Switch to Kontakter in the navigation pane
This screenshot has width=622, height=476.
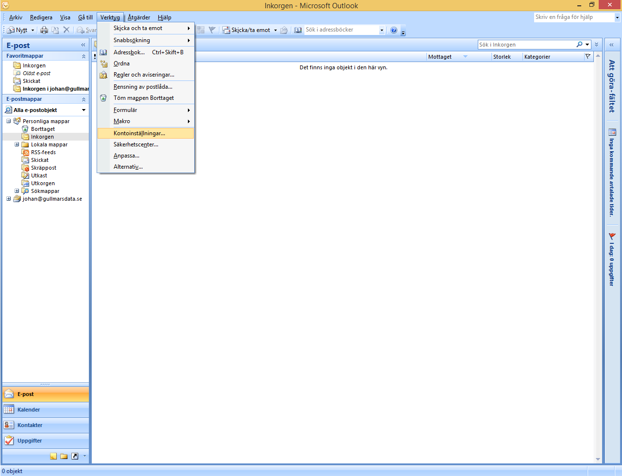click(46, 425)
